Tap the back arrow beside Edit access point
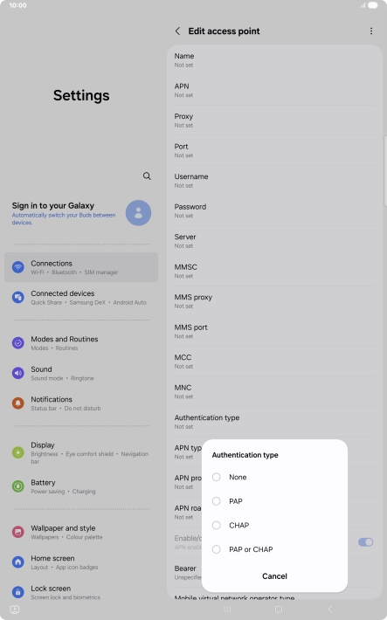 coord(177,31)
